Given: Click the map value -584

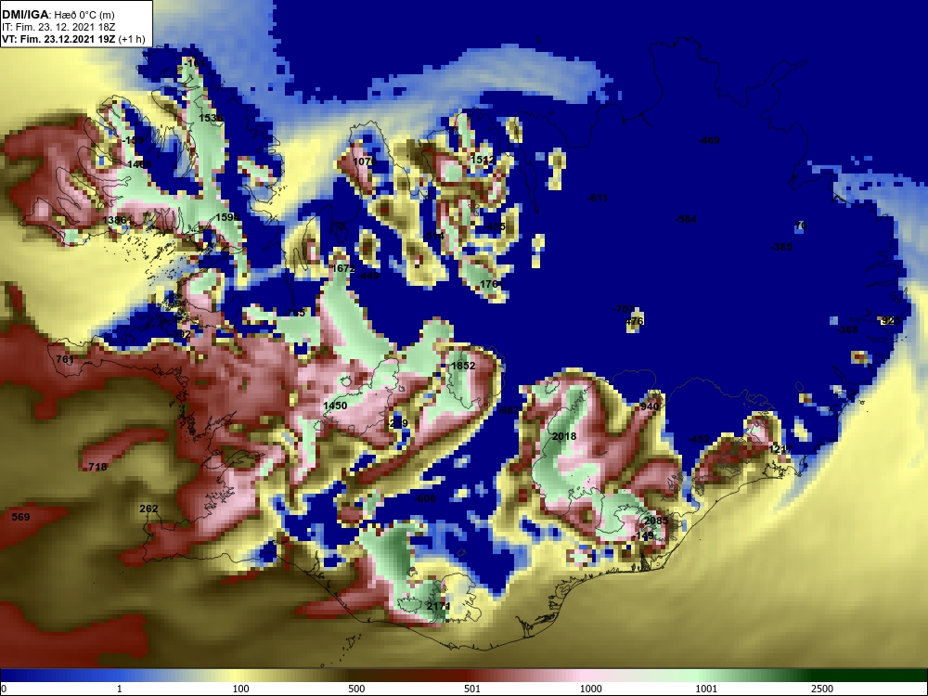Looking at the screenshot, I should point(686,219).
